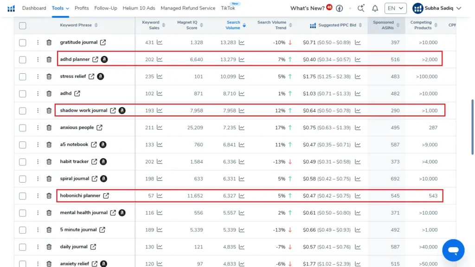Show keyword sales graph for anxious people

pos(160,127)
